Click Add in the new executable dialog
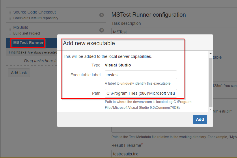This screenshot has height=158, width=237. (x=200, y=119)
